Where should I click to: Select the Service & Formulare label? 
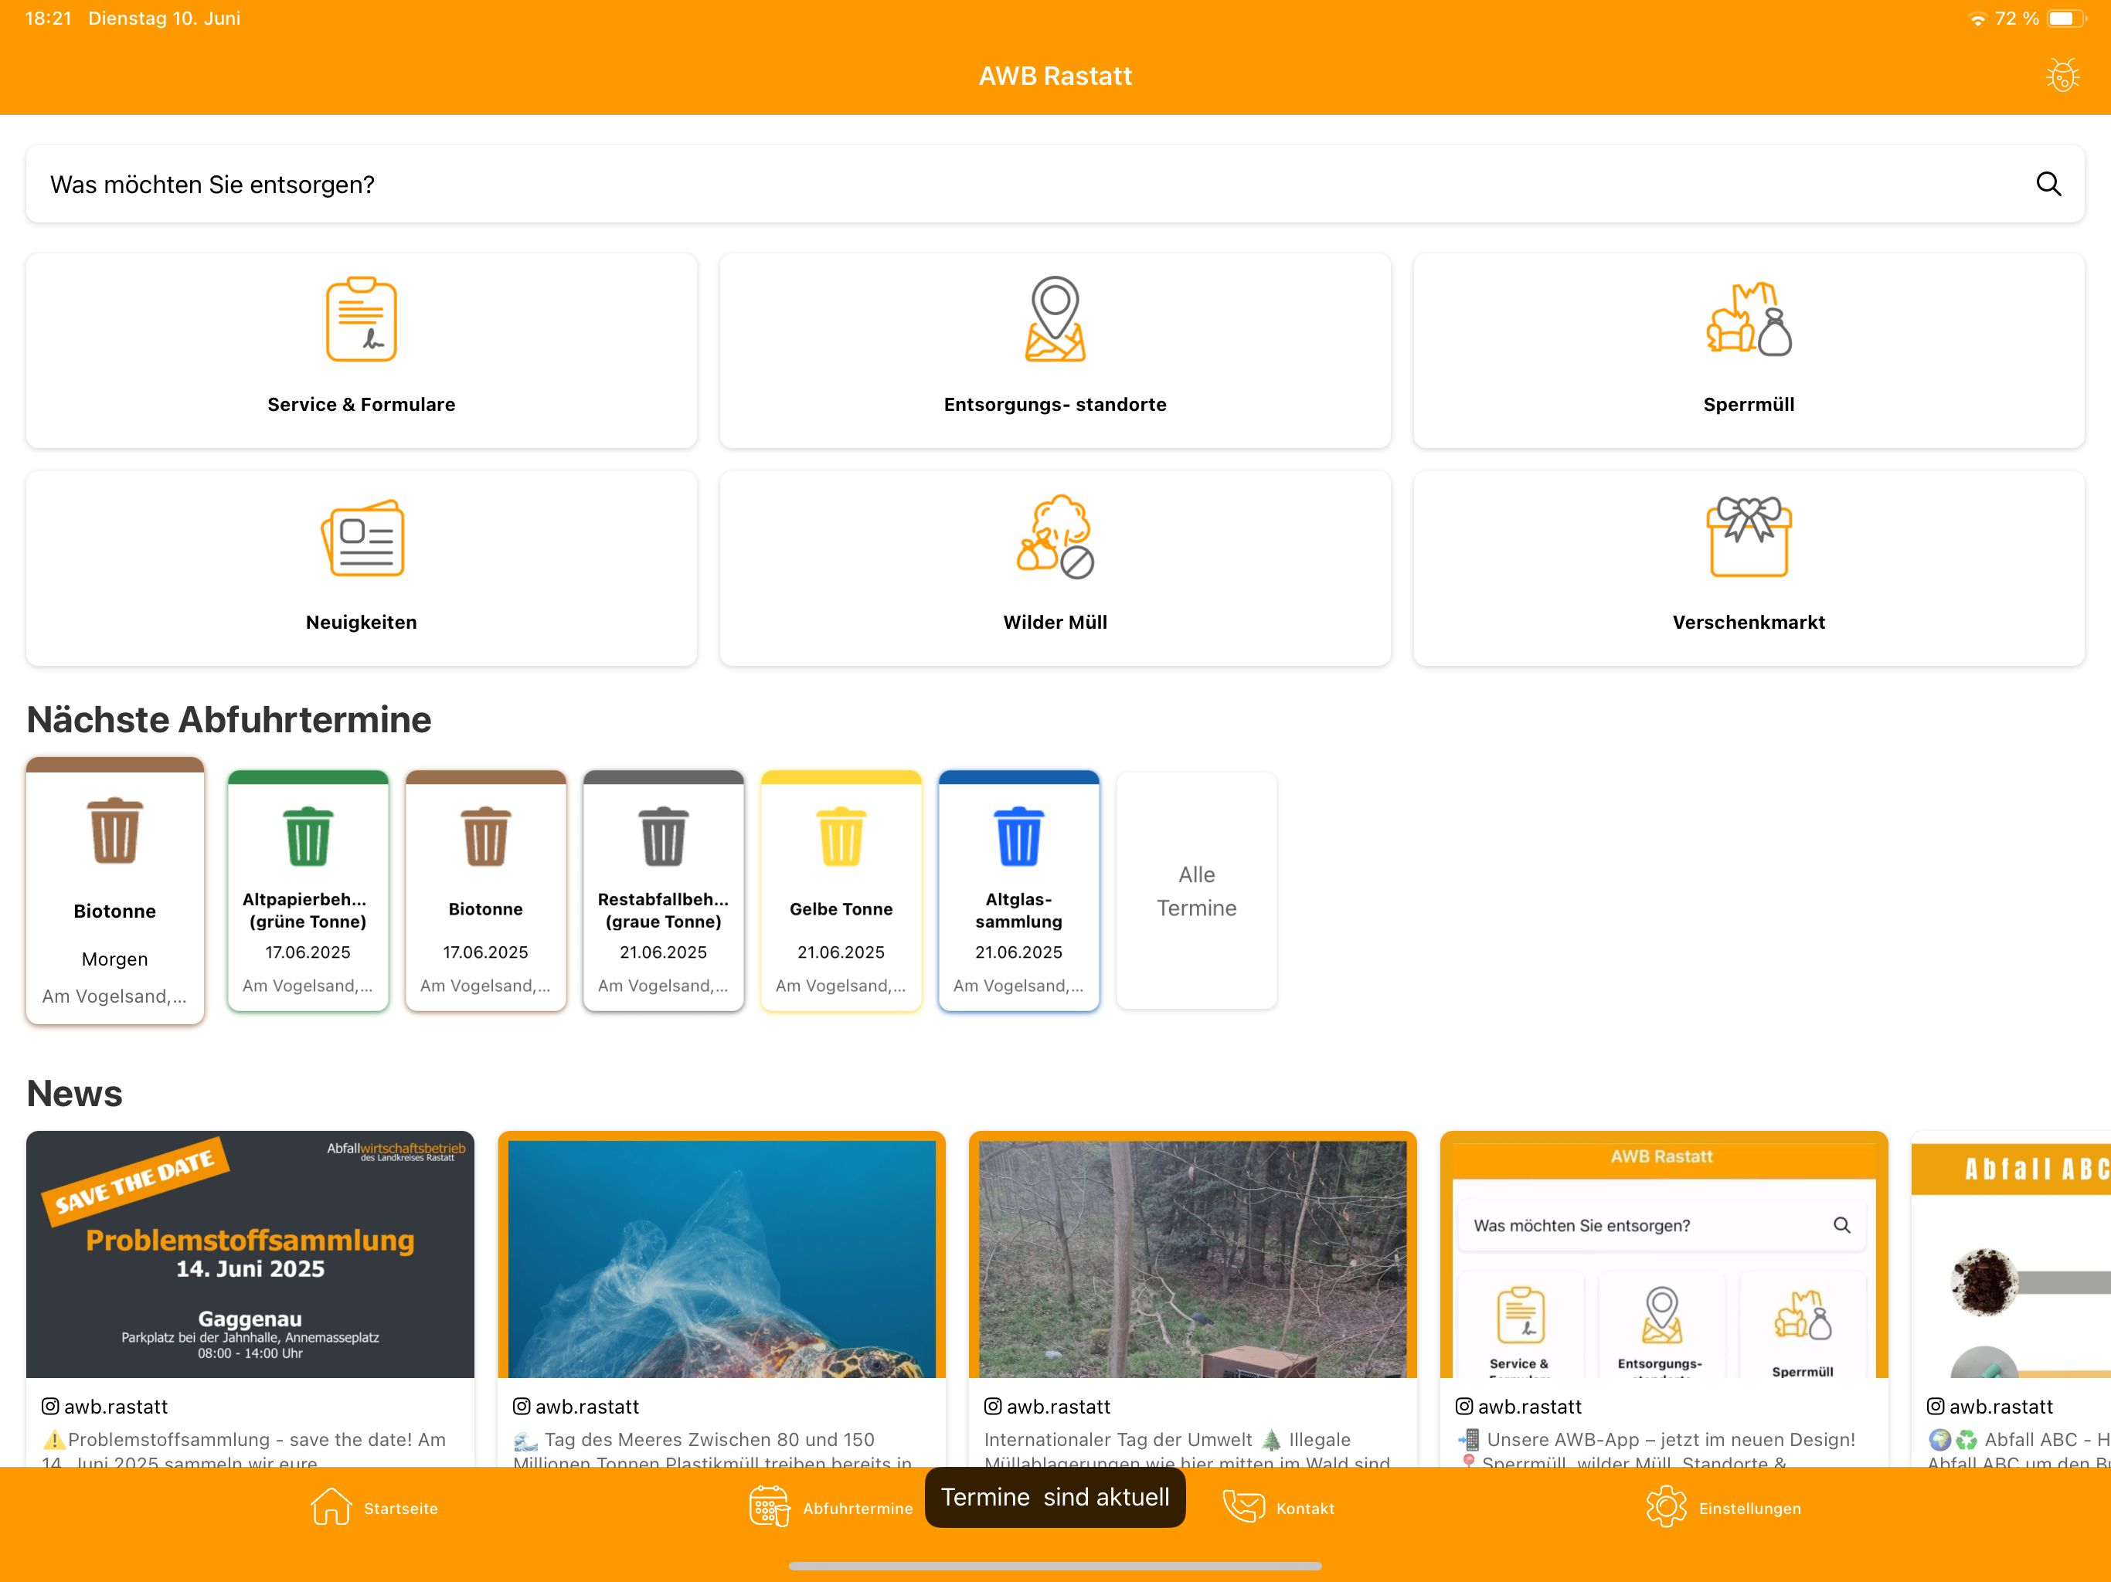coord(361,403)
